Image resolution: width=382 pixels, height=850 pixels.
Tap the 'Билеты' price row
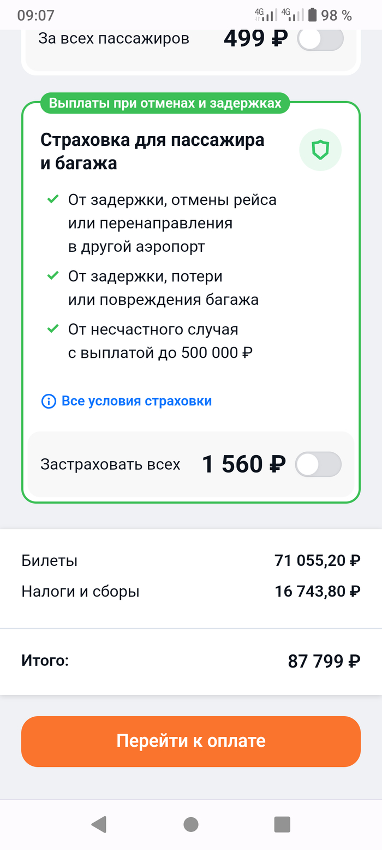pyautogui.click(x=191, y=560)
